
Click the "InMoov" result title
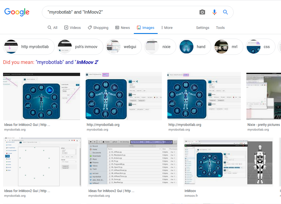[x=190, y=191]
